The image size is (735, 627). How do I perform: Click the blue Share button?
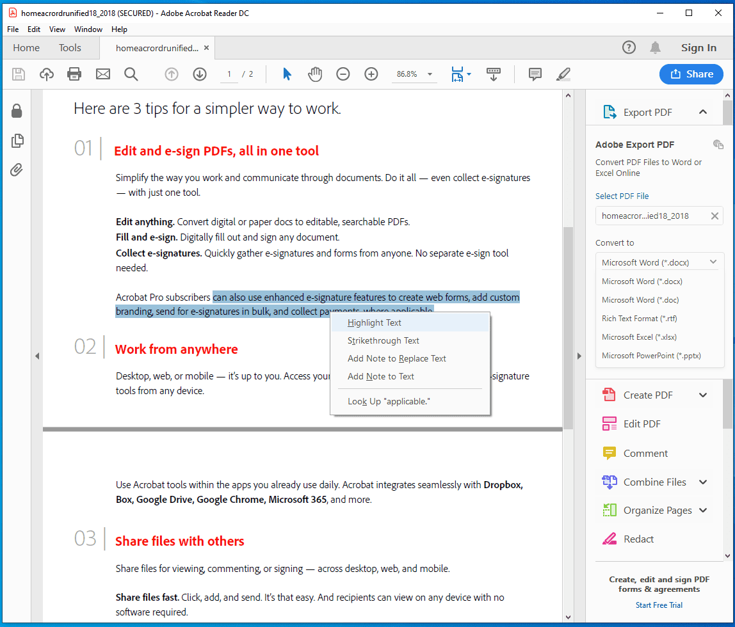click(x=691, y=74)
